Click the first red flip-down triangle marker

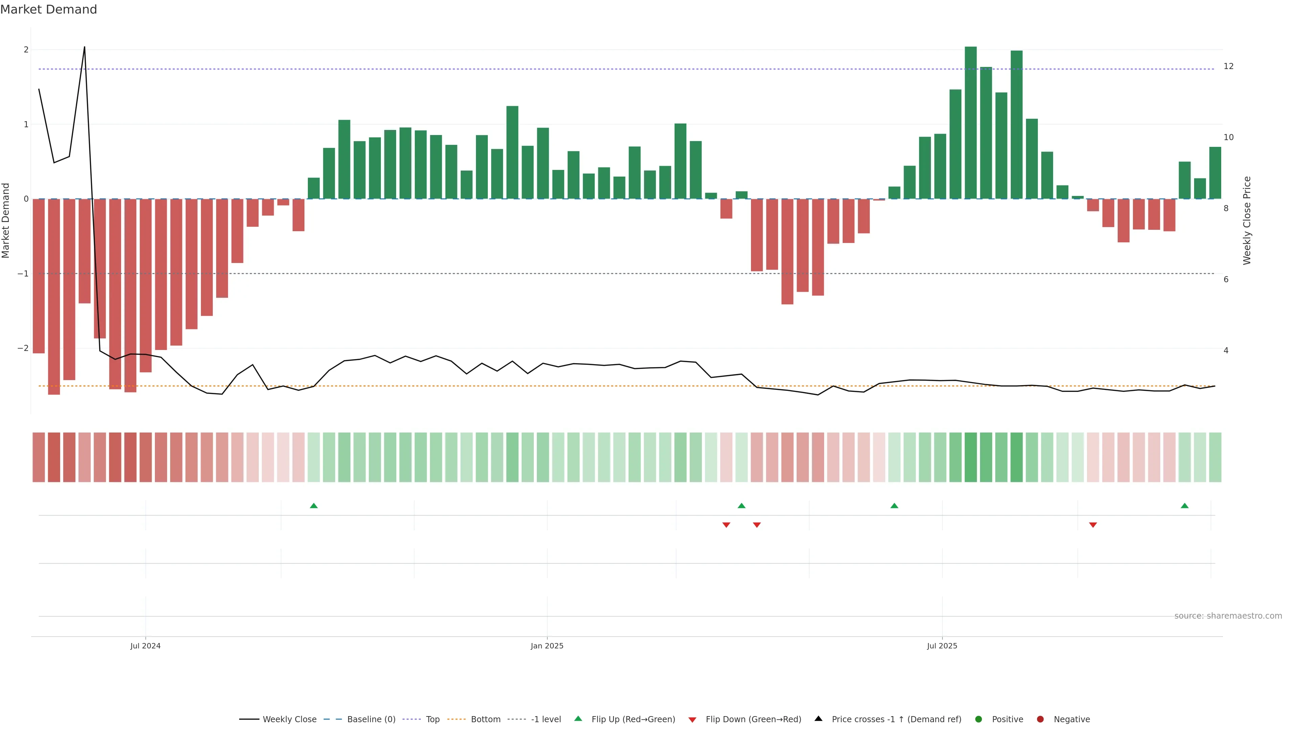click(x=726, y=525)
